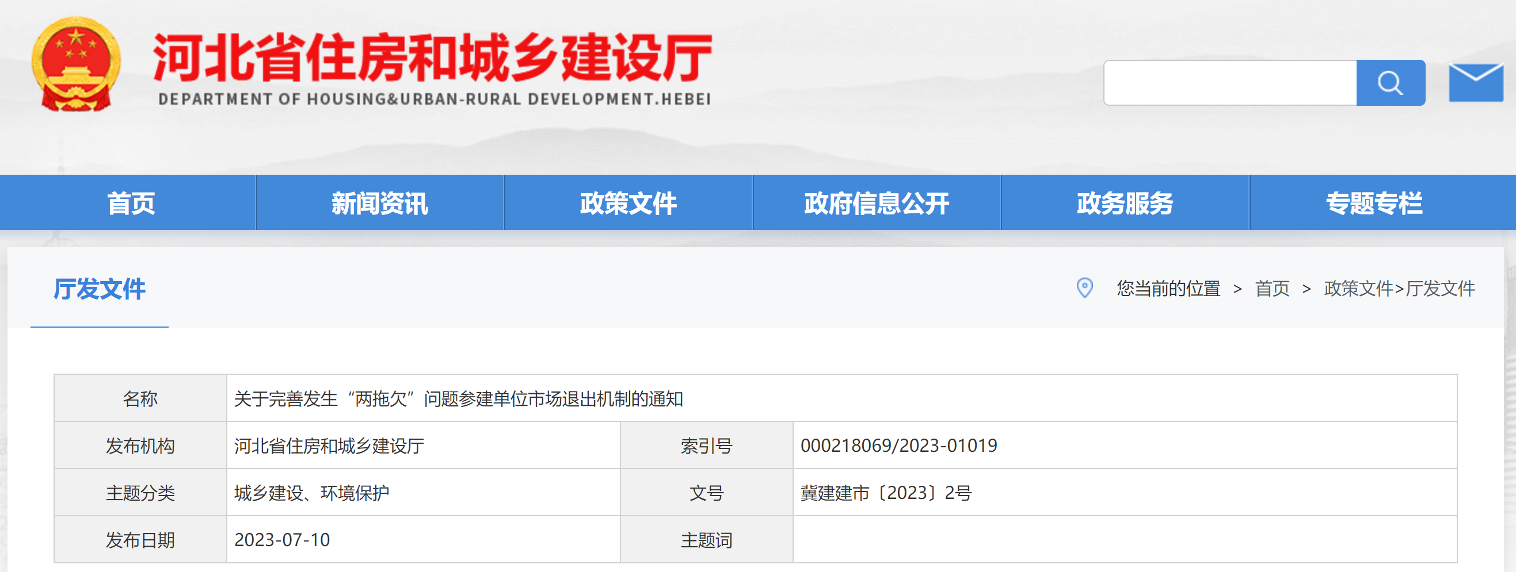Click the document title about 两拖欠 notice
The image size is (1516, 572).
point(459,399)
